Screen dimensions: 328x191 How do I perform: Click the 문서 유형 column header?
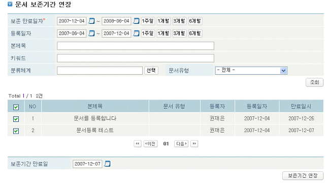[x=175, y=107]
